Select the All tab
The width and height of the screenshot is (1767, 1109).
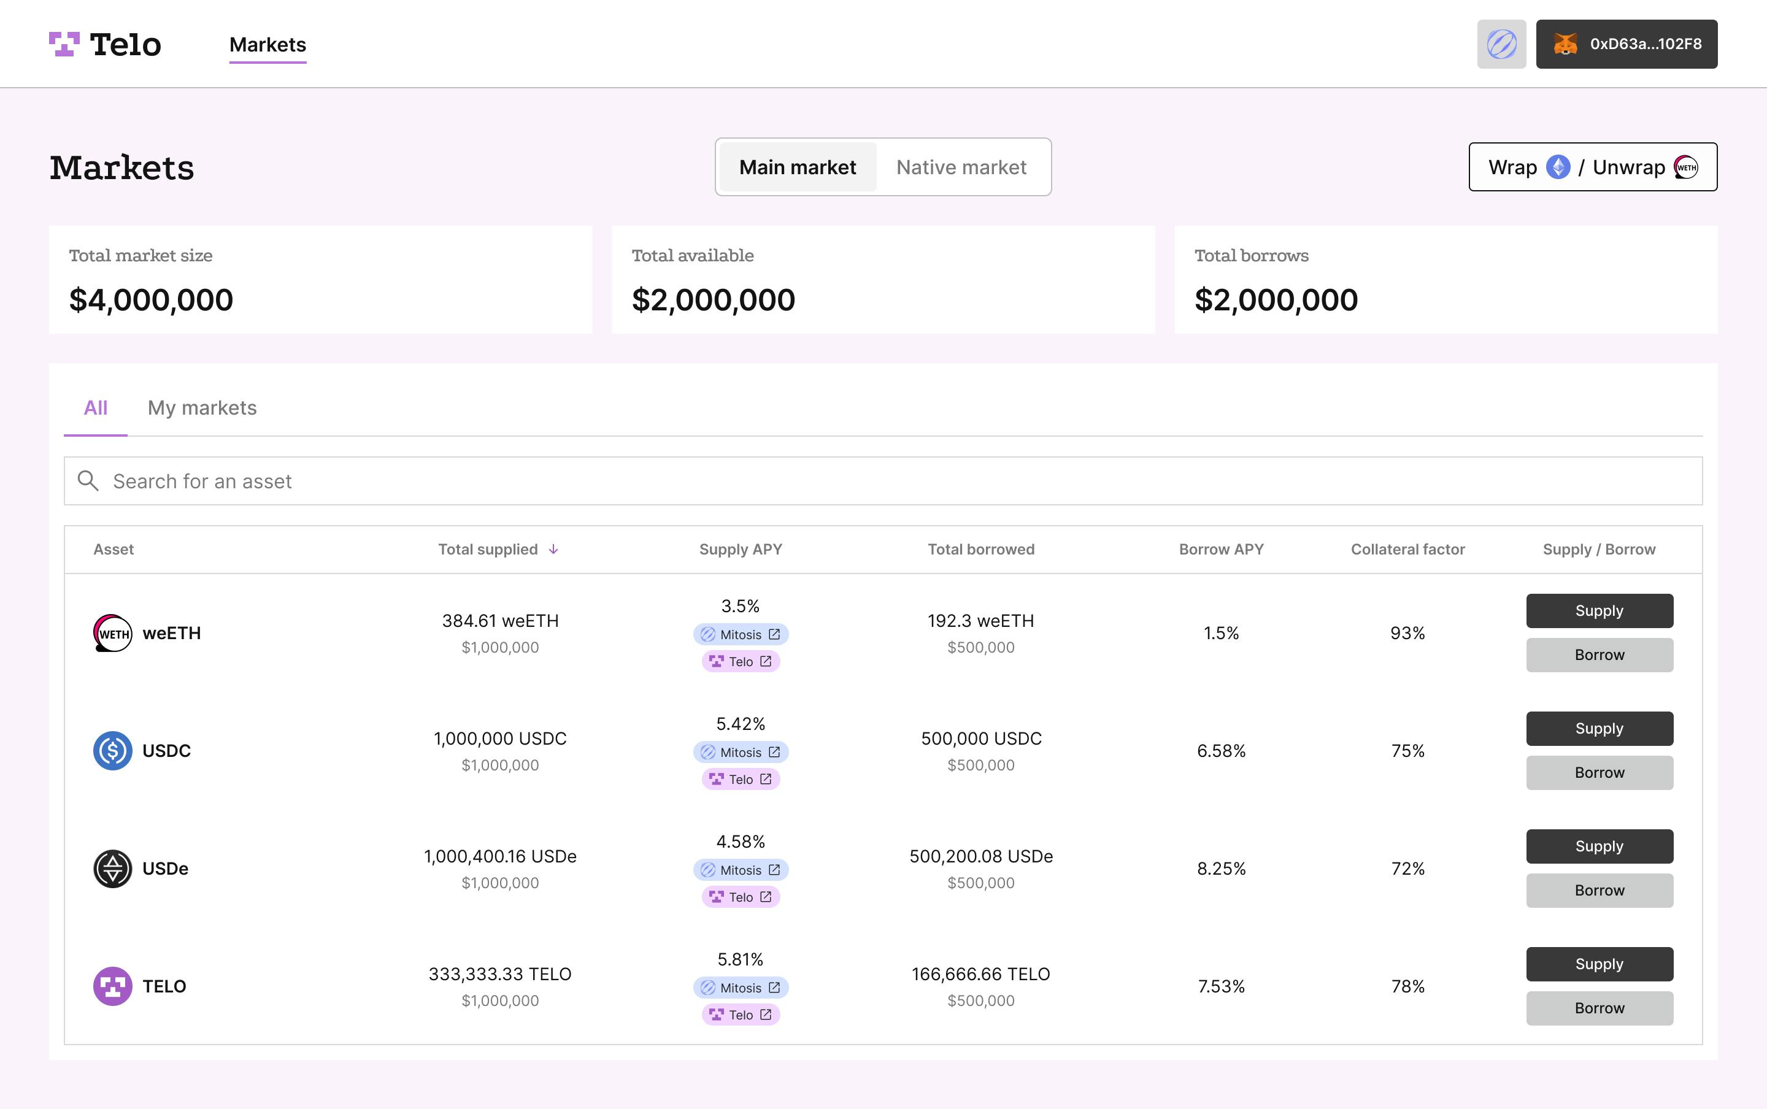[x=95, y=408]
